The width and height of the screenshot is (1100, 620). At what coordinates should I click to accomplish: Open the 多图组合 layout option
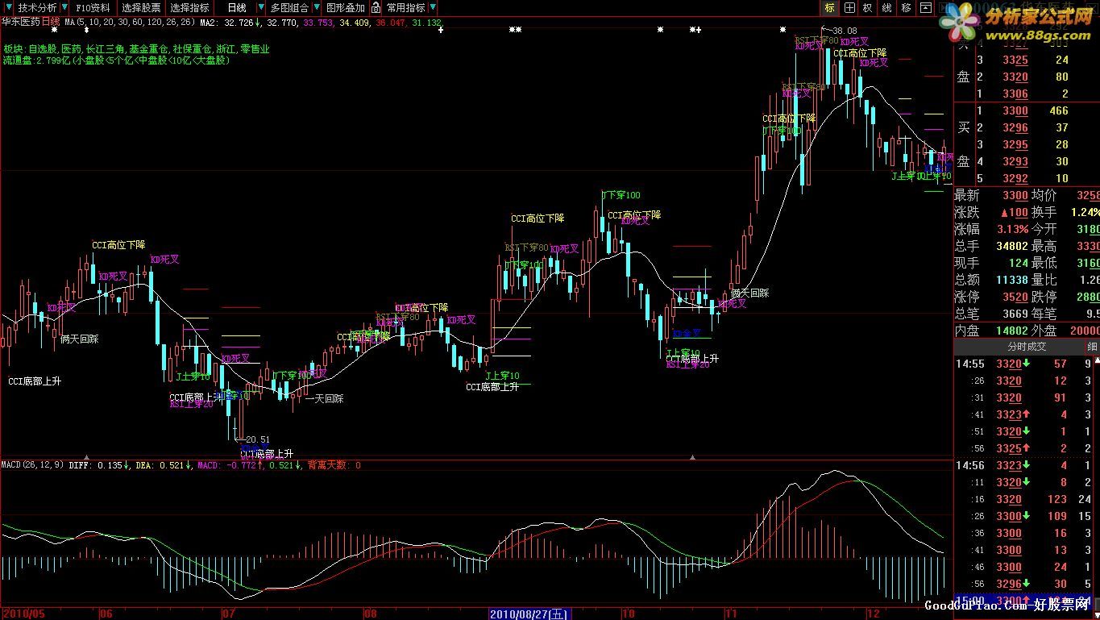pyautogui.click(x=289, y=8)
